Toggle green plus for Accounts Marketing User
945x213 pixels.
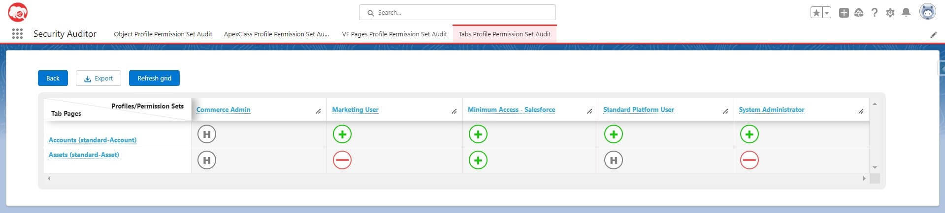pos(342,134)
